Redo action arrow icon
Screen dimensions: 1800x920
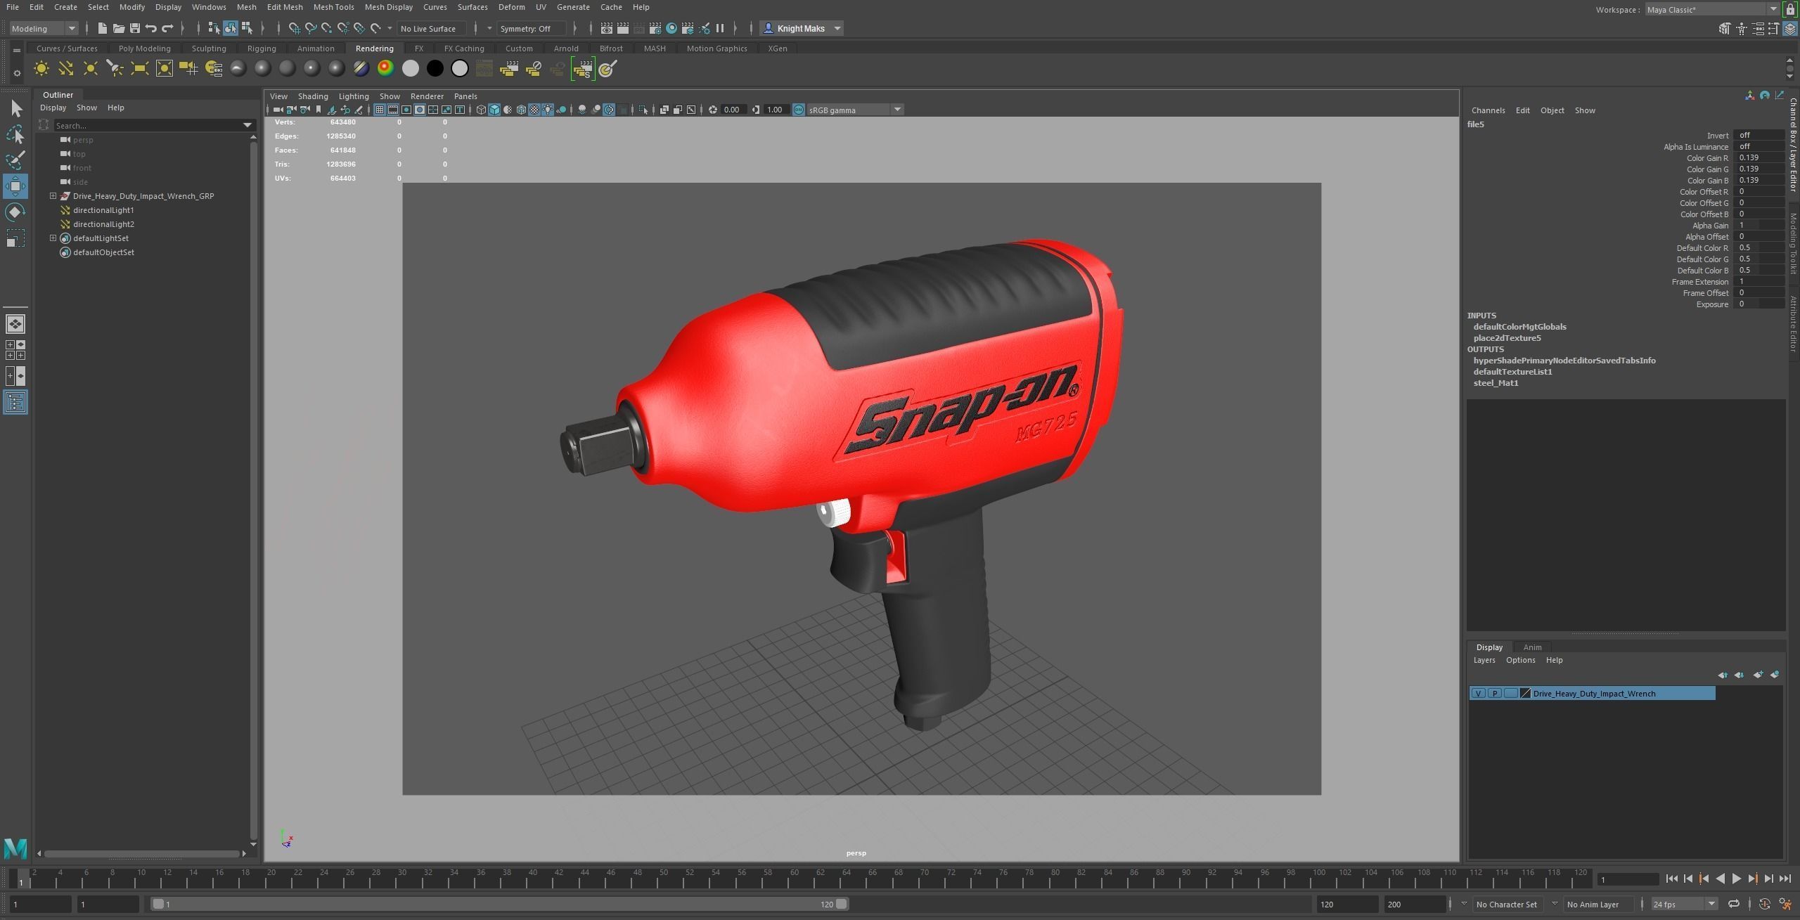click(167, 28)
